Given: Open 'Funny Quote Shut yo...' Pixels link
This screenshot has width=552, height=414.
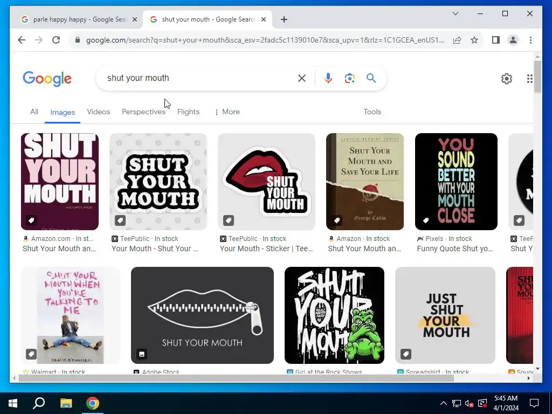Looking at the screenshot, I should [455, 249].
